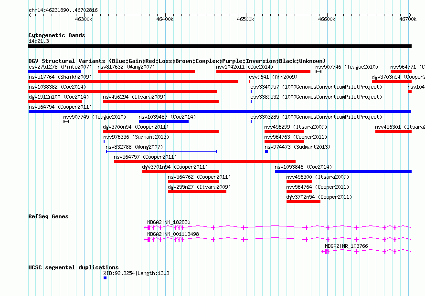This screenshot has width=425, height=296.
Task: Click nsv564764 (Cooper2011) label
Action: (x=318, y=187)
